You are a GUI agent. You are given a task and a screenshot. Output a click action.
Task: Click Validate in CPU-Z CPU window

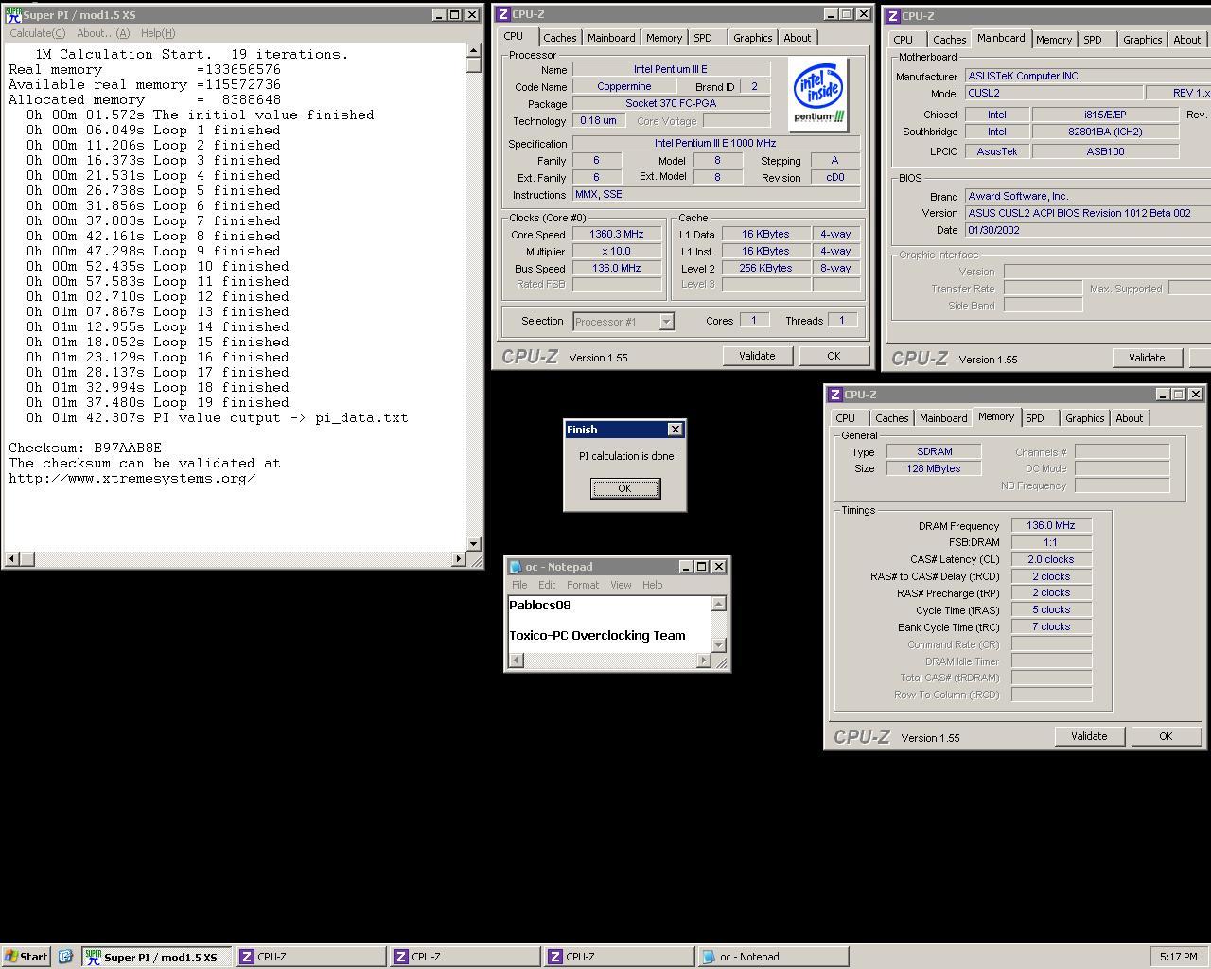[x=757, y=356]
